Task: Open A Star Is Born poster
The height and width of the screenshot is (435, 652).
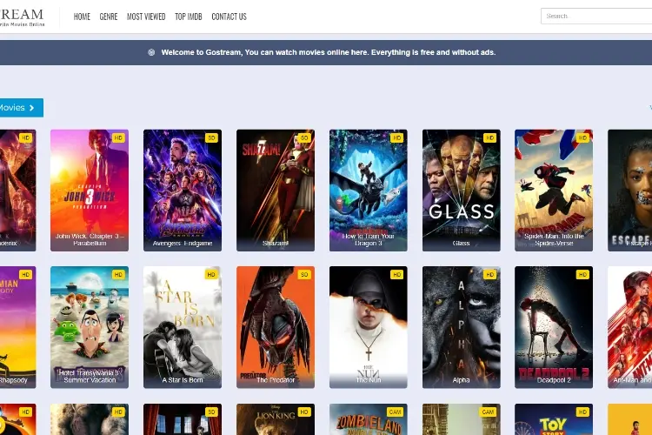Action: pos(183,327)
